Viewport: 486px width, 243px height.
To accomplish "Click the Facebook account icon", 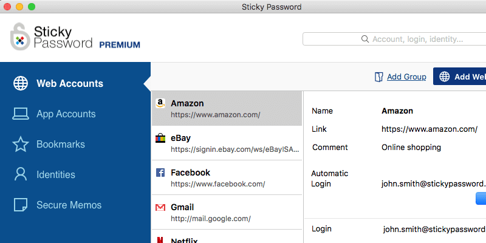I will coord(160,173).
